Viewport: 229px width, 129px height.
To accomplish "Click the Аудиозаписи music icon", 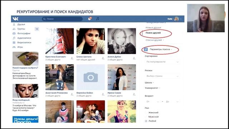I will click(x=14, y=38).
